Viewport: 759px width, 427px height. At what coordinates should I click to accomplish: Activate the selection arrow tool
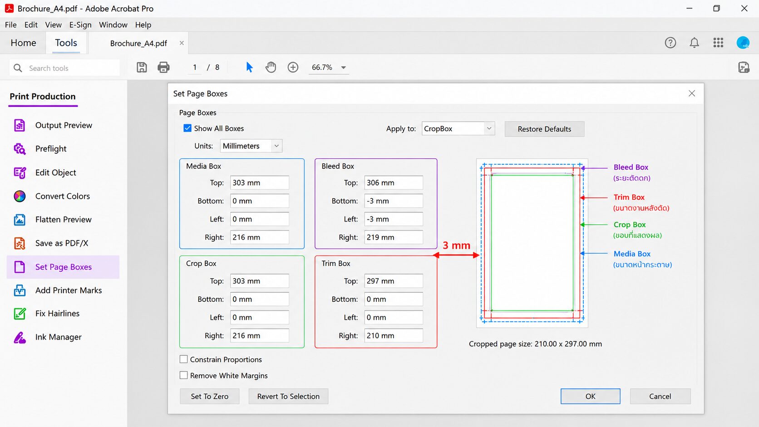coord(249,68)
